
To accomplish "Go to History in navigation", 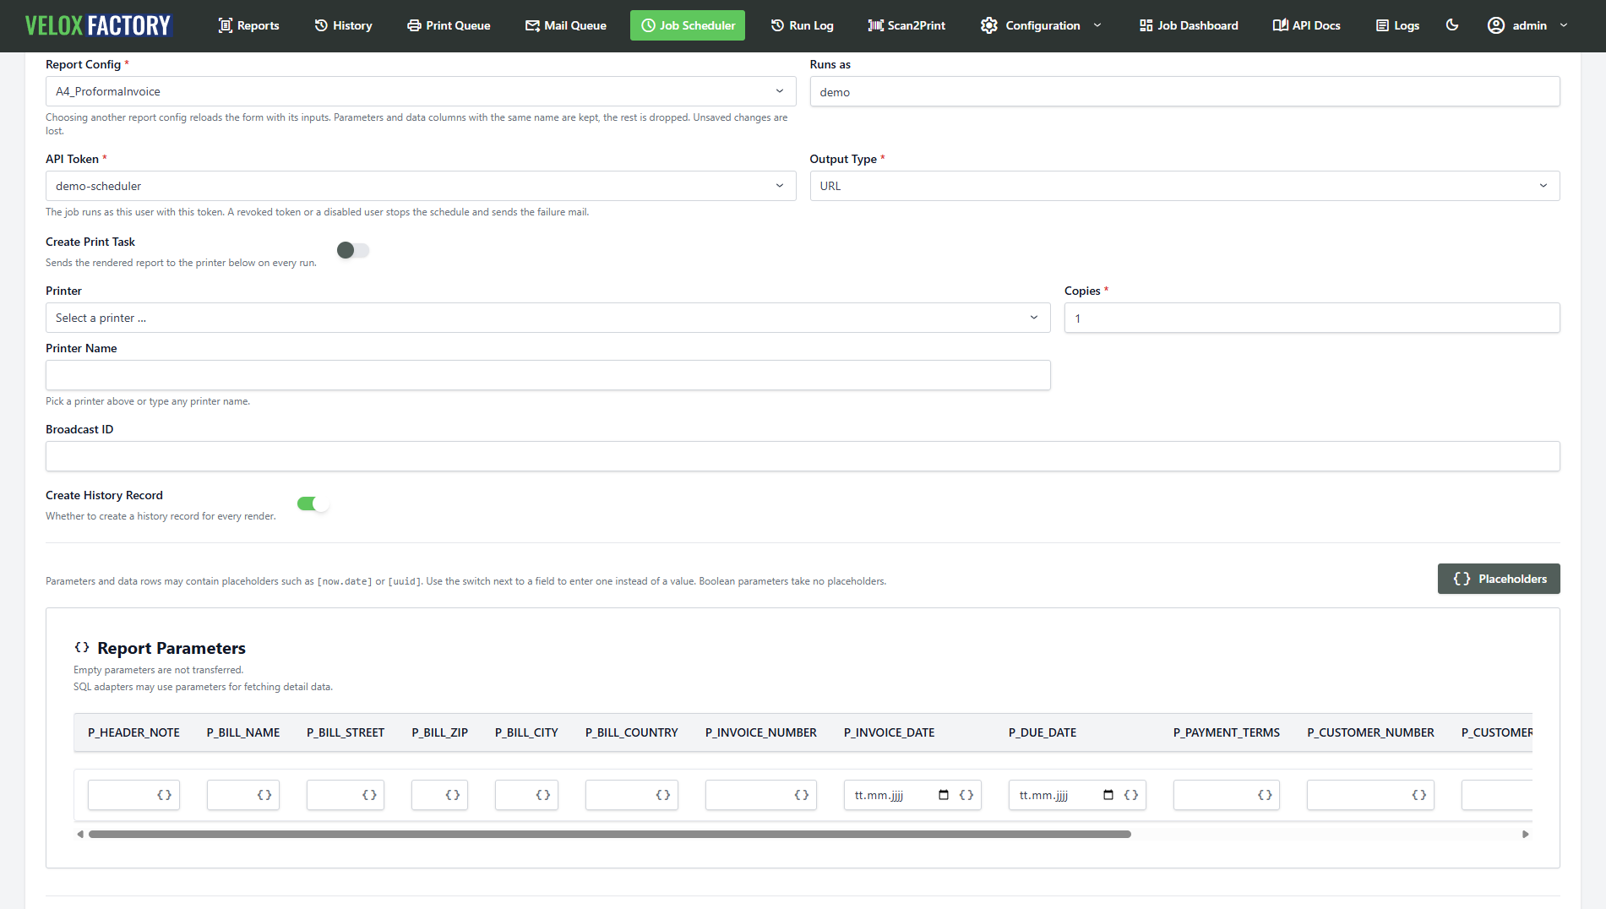I will [x=343, y=25].
